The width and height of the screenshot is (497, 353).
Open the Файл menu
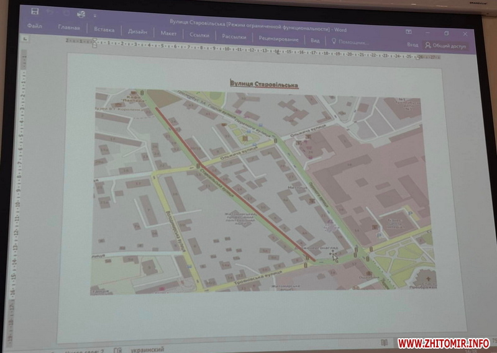(x=35, y=27)
